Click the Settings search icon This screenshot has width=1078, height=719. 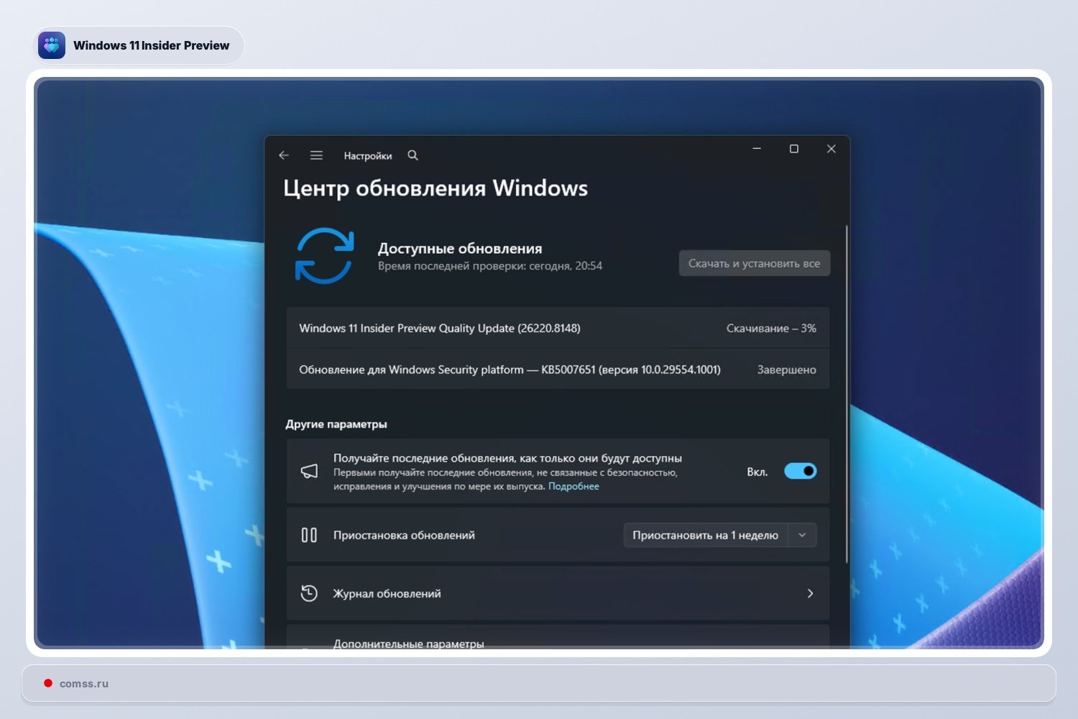(413, 155)
